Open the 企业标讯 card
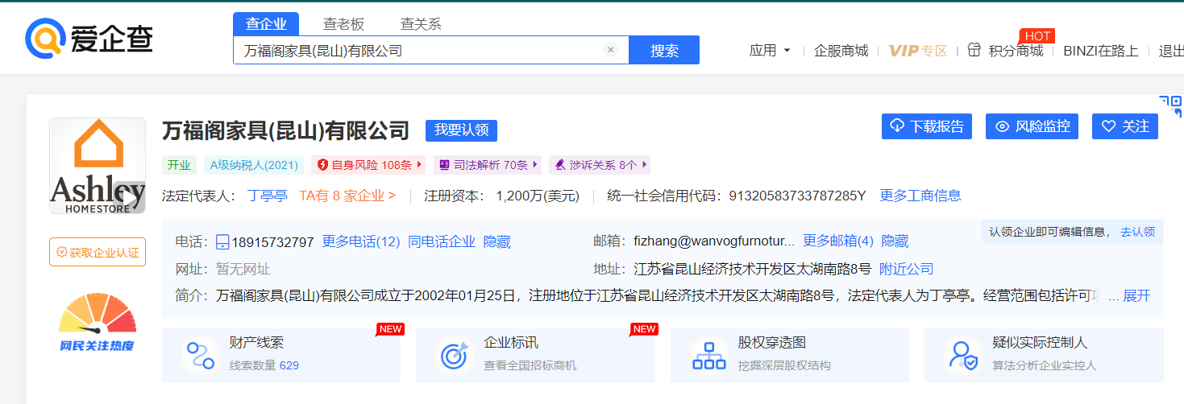 [x=535, y=354]
